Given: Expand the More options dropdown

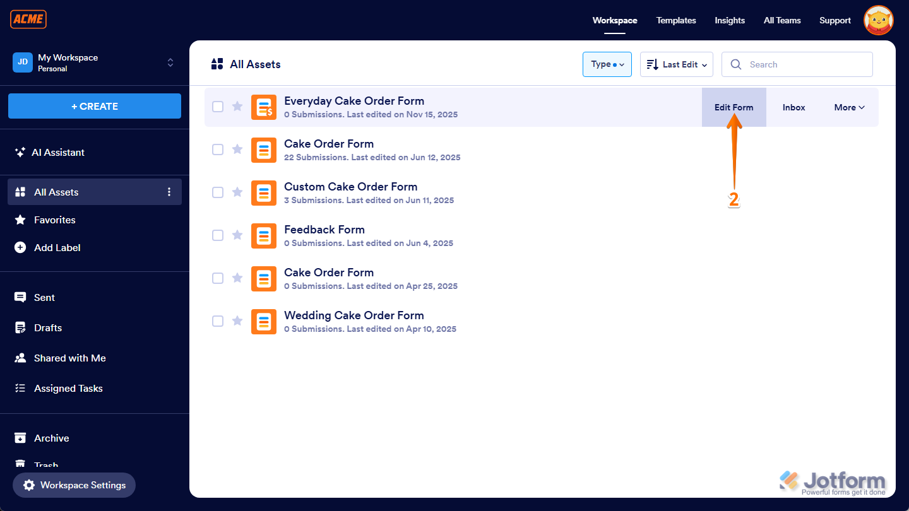Looking at the screenshot, I should (x=849, y=107).
